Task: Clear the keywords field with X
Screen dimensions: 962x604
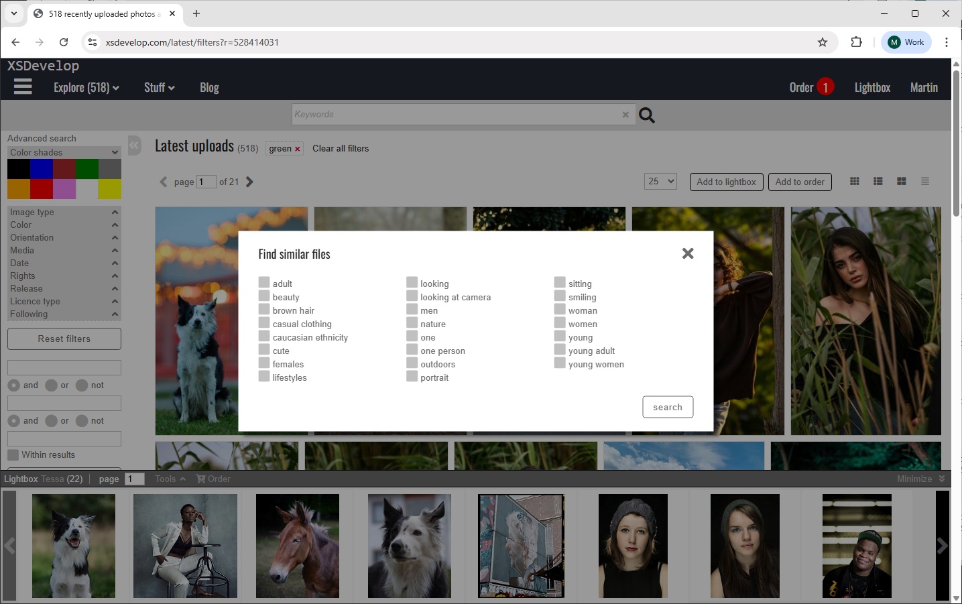Action: click(x=625, y=115)
